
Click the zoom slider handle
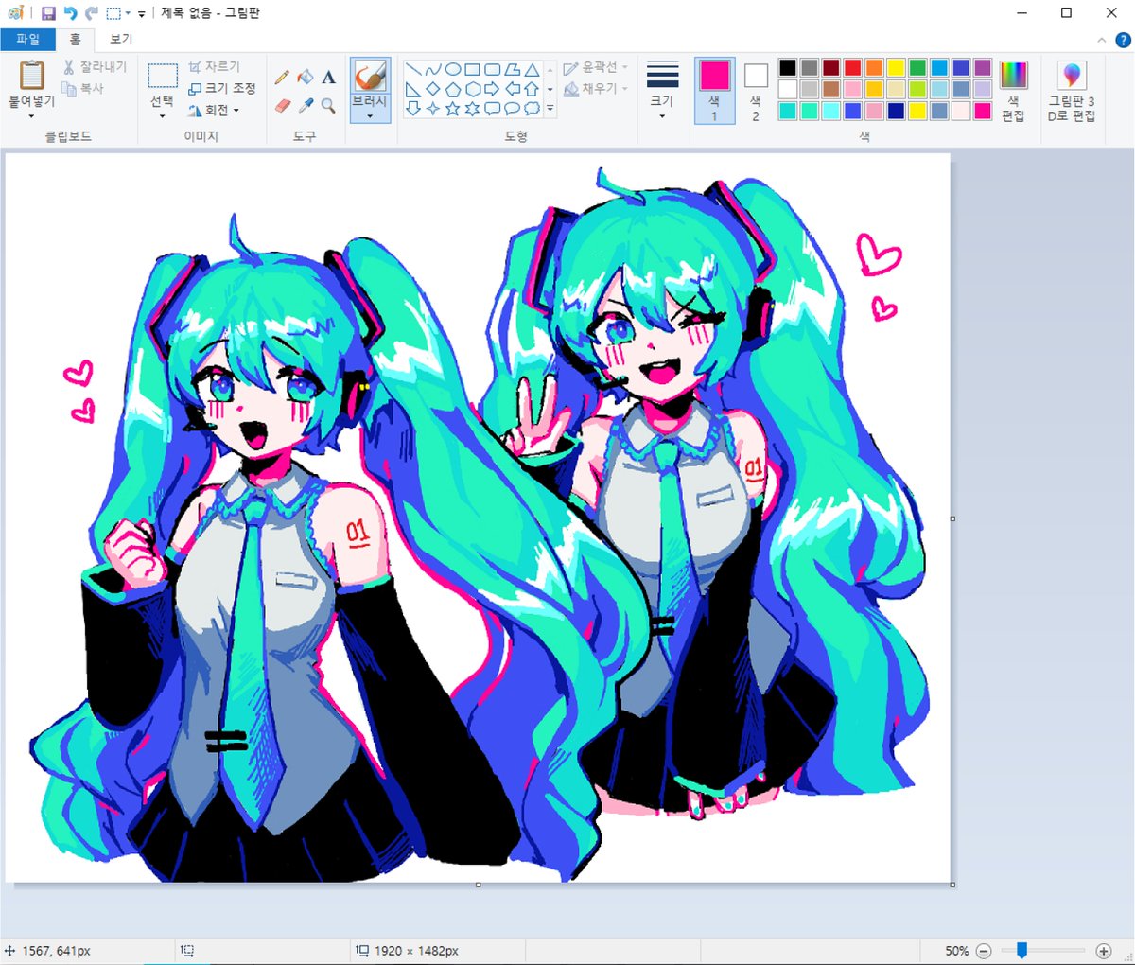click(1021, 950)
